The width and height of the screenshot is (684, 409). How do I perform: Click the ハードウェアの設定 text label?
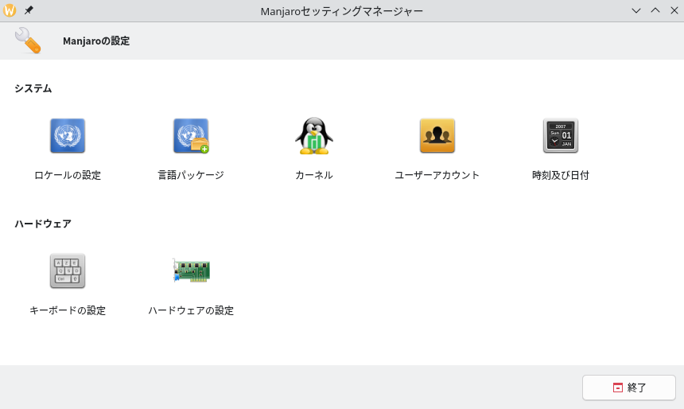point(191,310)
